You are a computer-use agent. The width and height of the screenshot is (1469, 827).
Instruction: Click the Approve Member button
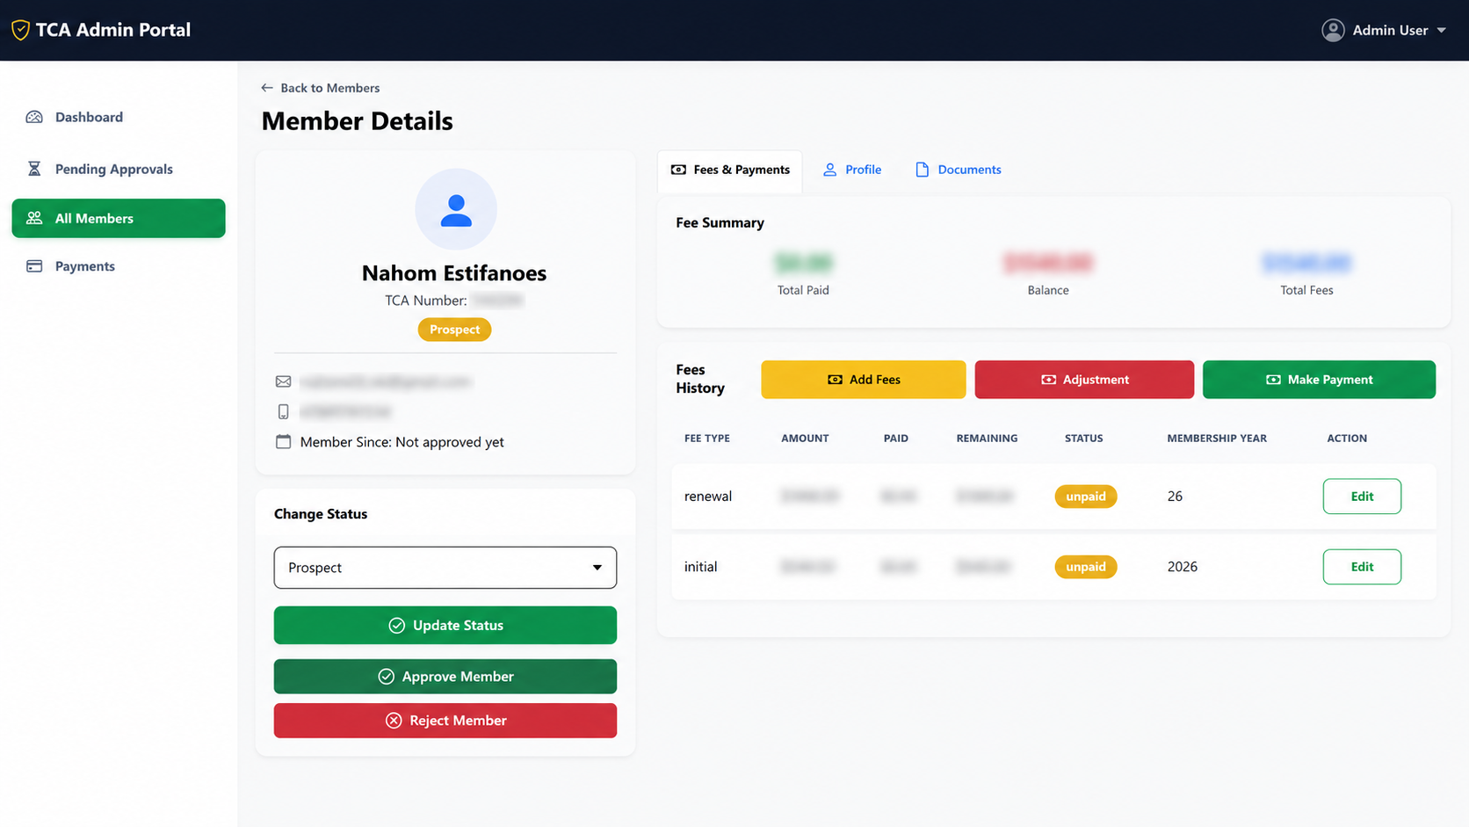click(445, 677)
